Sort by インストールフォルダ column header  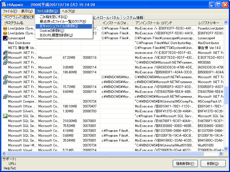pos(116,23)
